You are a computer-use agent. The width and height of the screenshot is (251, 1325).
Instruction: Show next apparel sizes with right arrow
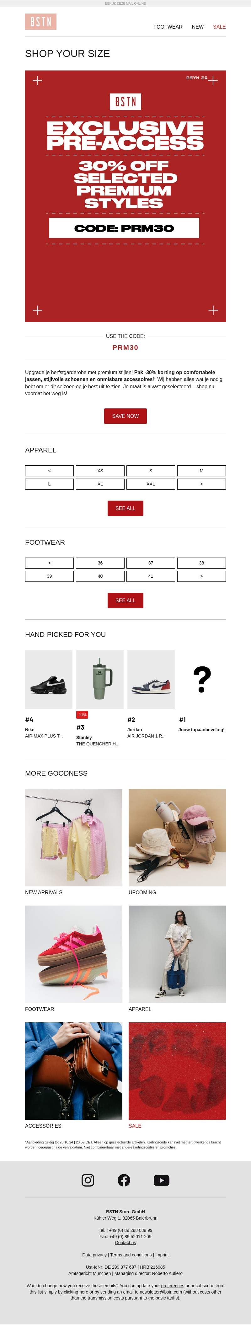pos(201,484)
